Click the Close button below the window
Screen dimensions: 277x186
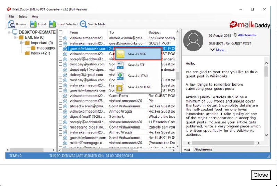click(x=261, y=175)
